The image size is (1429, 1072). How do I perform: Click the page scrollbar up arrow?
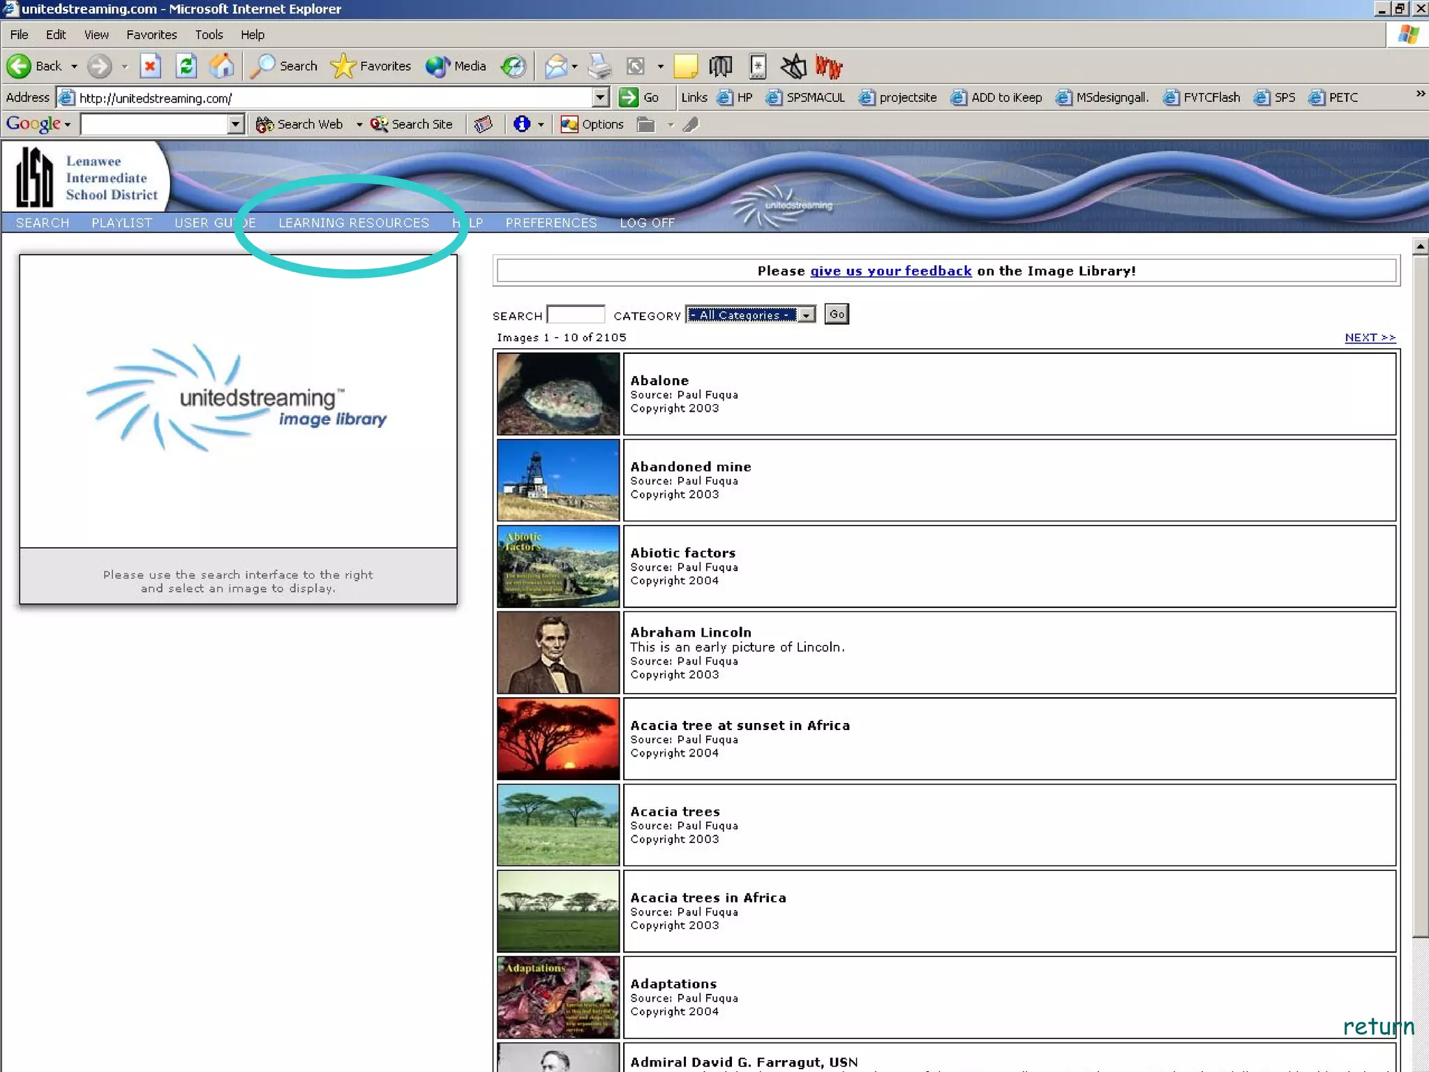click(1420, 246)
